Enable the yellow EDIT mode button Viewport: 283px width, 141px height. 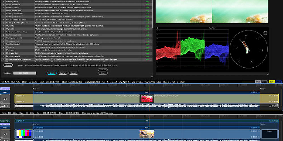[272, 82]
